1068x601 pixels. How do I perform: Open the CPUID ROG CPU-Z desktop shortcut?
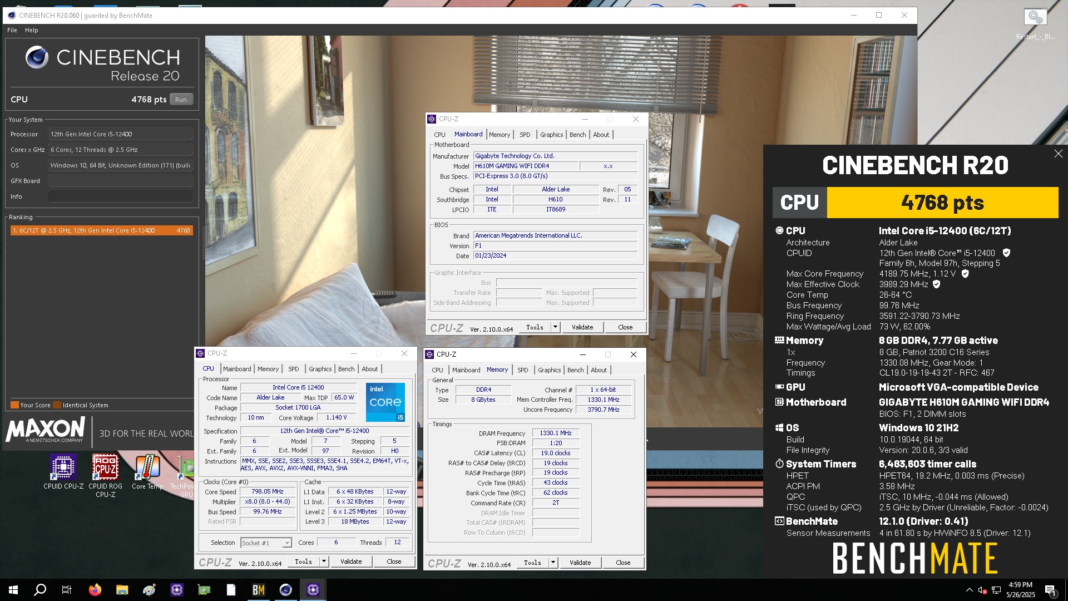click(105, 476)
